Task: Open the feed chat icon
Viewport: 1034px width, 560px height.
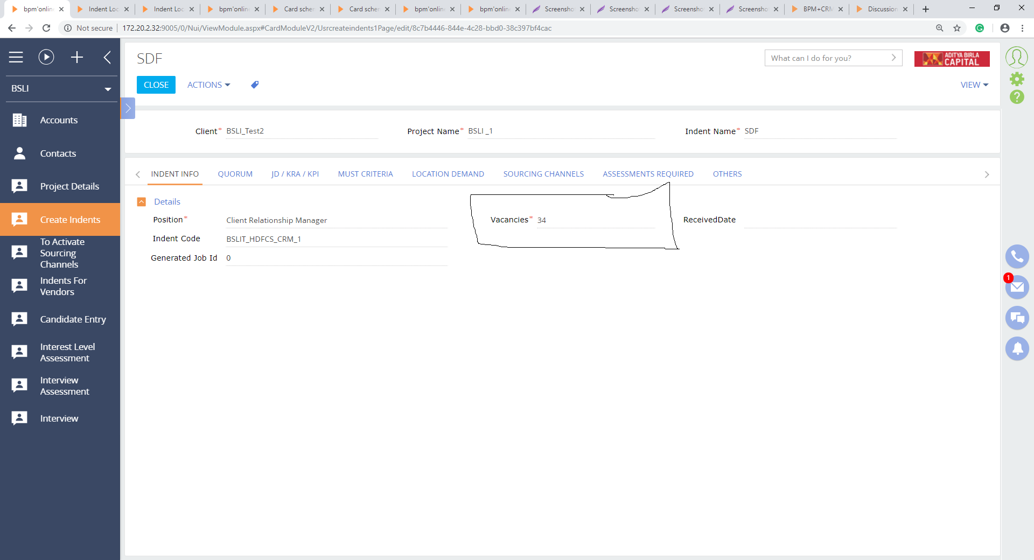Action: tap(1017, 318)
